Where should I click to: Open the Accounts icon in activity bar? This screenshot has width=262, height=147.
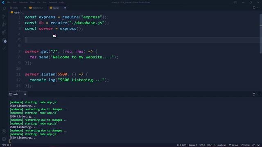(4, 131)
